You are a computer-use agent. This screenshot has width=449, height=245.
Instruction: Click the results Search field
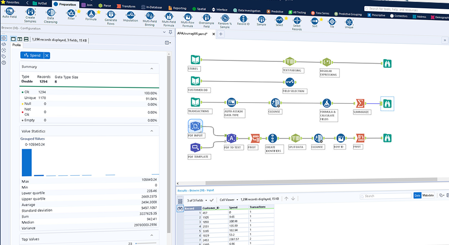(x=386, y=196)
